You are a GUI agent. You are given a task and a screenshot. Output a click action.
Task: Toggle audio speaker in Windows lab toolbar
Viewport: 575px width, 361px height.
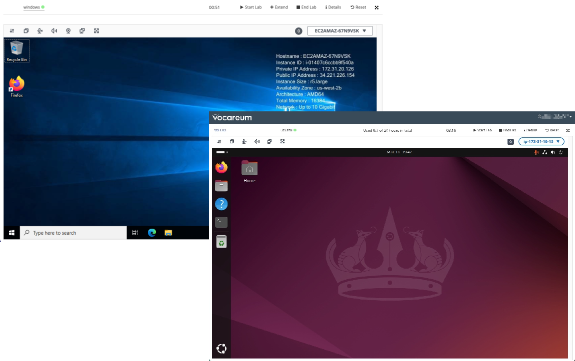click(54, 31)
